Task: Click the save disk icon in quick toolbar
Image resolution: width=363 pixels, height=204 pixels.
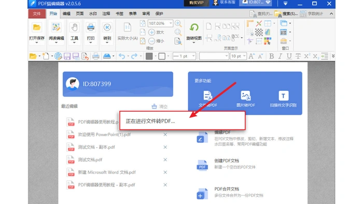Action: (x=67, y=56)
